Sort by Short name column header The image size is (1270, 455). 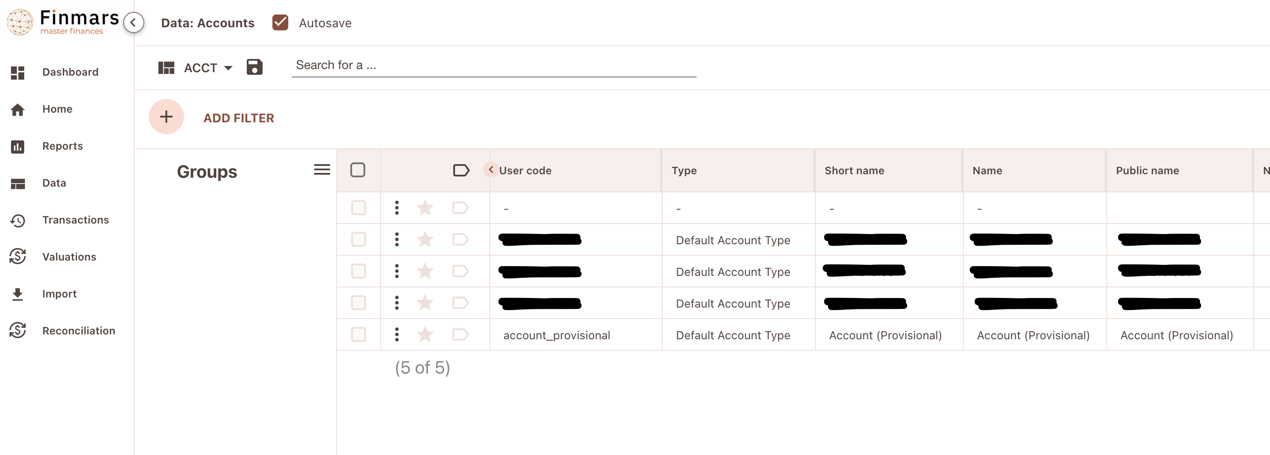point(855,171)
